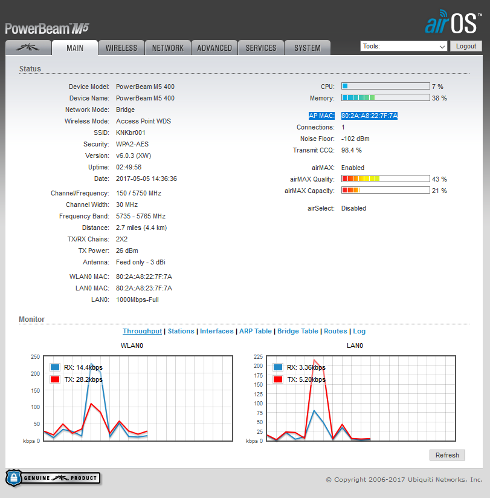
Task: Click the Version value v6.0.3 (XW)
Action: [133, 156]
